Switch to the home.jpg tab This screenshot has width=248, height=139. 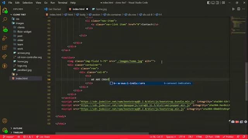click(100, 9)
